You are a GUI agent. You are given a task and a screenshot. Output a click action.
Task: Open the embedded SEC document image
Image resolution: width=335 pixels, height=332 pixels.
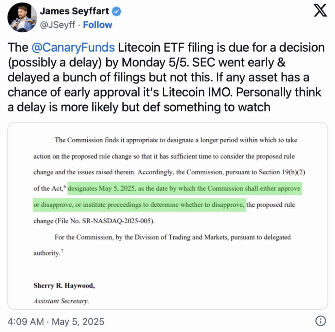[168, 216]
